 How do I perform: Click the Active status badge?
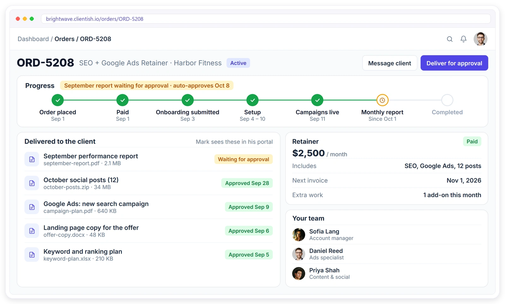tap(238, 63)
